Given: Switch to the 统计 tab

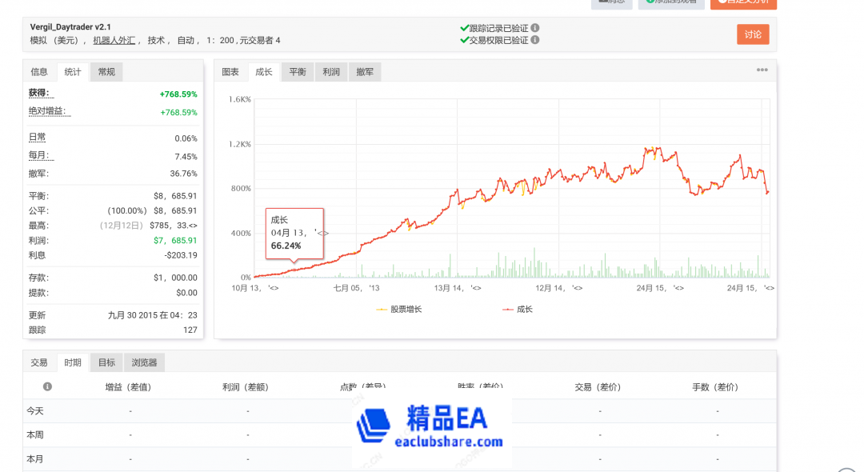Looking at the screenshot, I should 73,71.
